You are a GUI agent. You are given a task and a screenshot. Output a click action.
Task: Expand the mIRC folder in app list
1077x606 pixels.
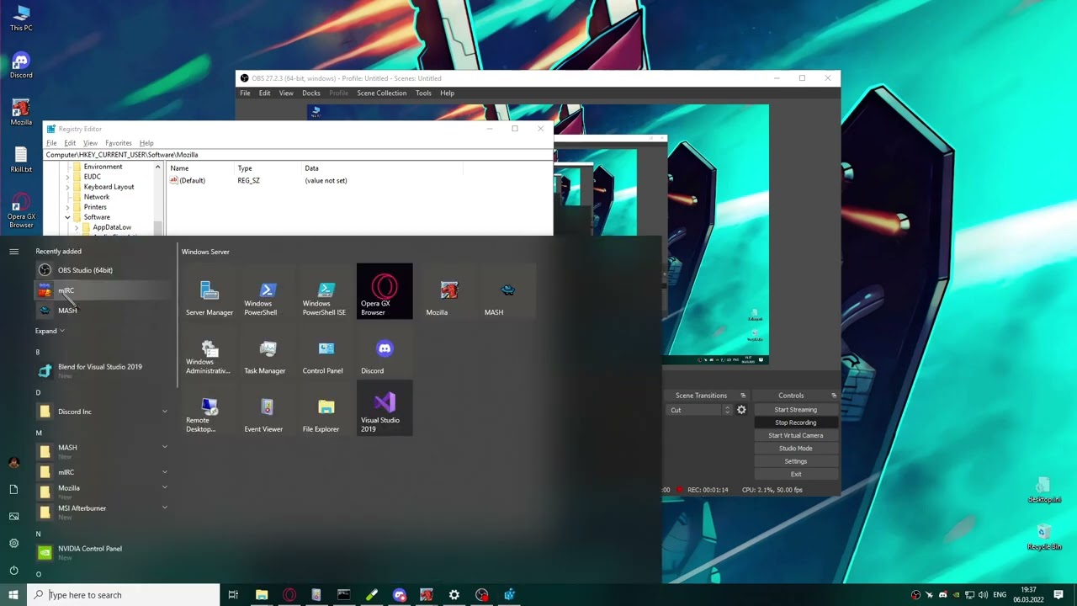(x=164, y=472)
